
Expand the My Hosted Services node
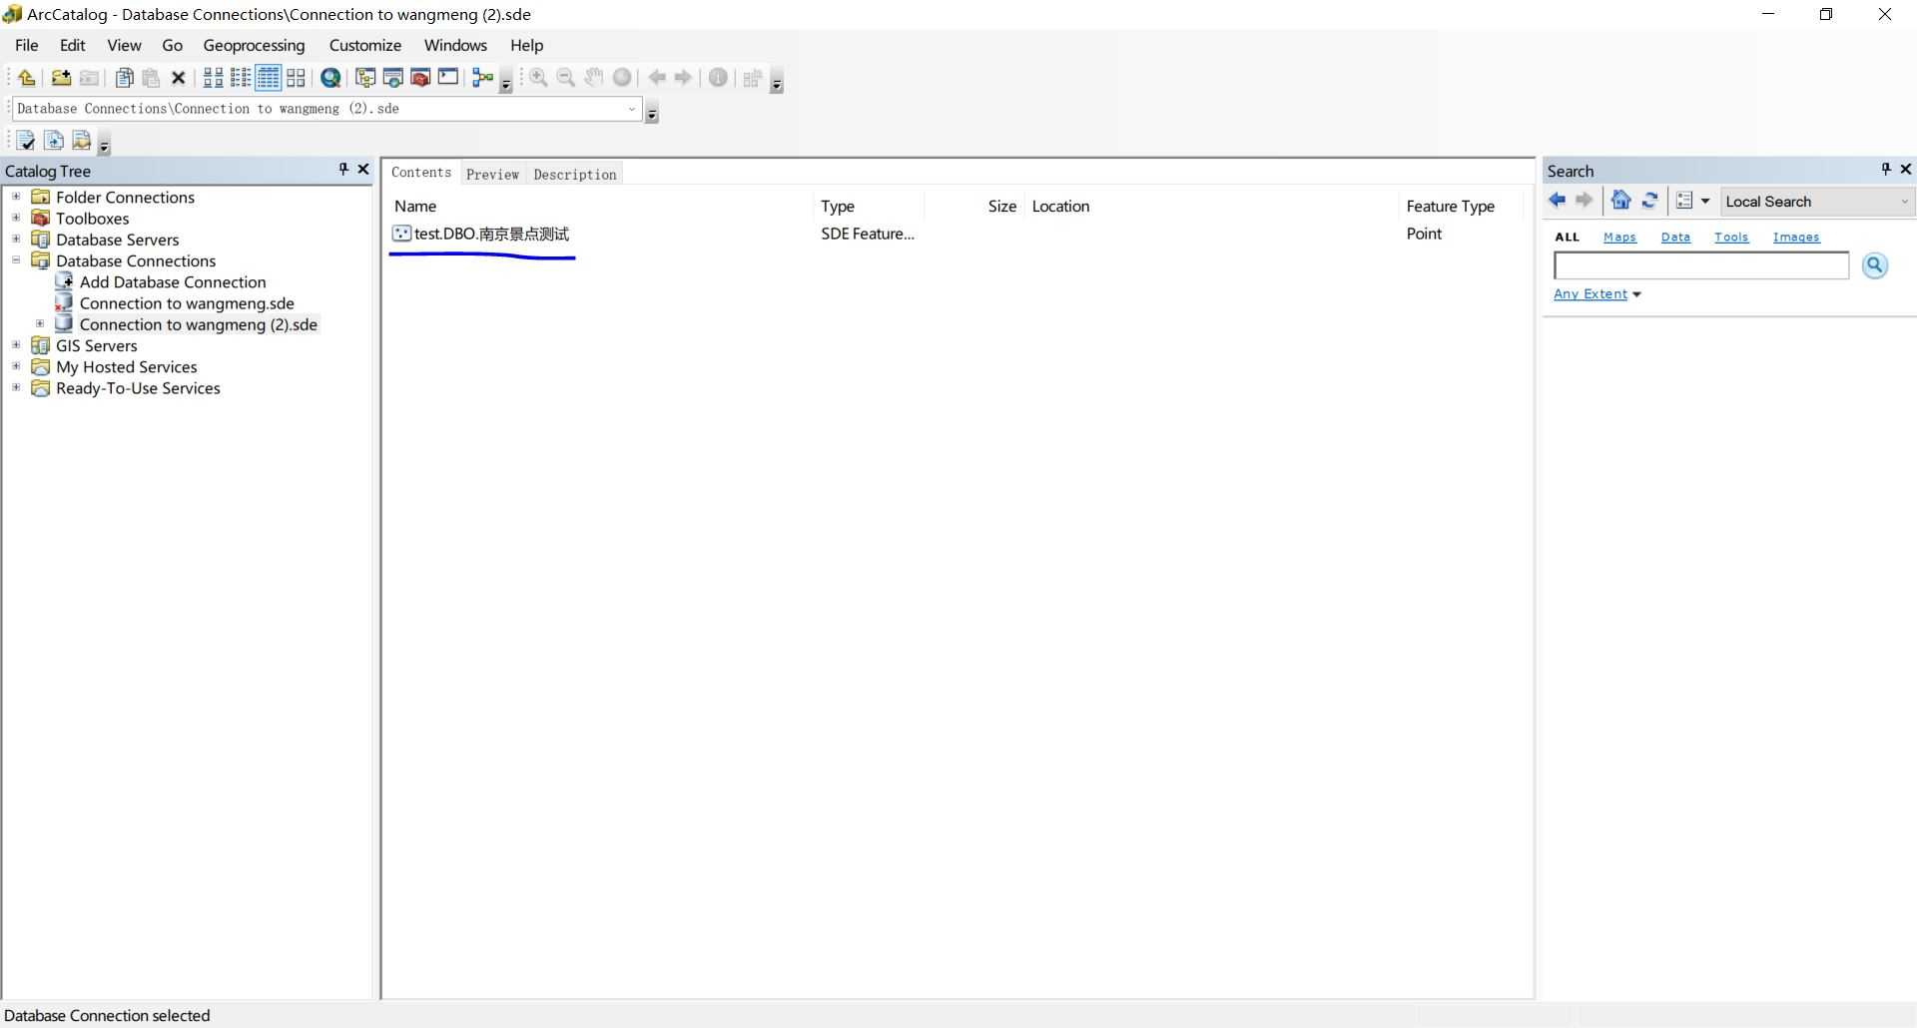tap(16, 366)
